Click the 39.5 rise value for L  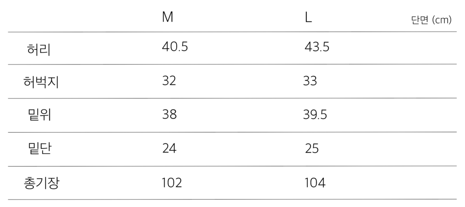[x=315, y=115]
